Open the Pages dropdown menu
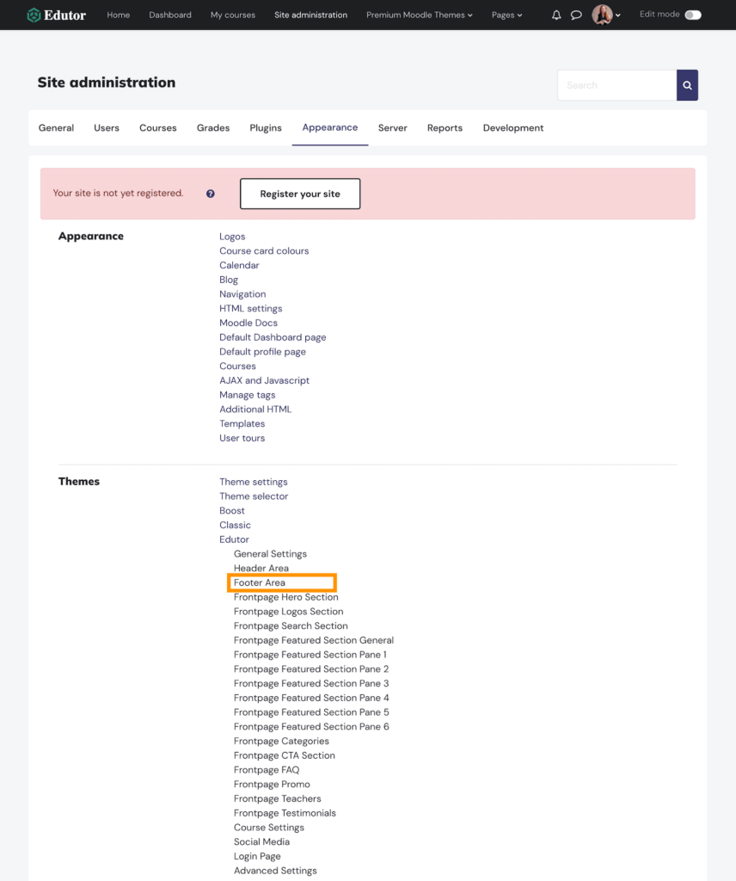The width and height of the screenshot is (736, 881). point(506,15)
